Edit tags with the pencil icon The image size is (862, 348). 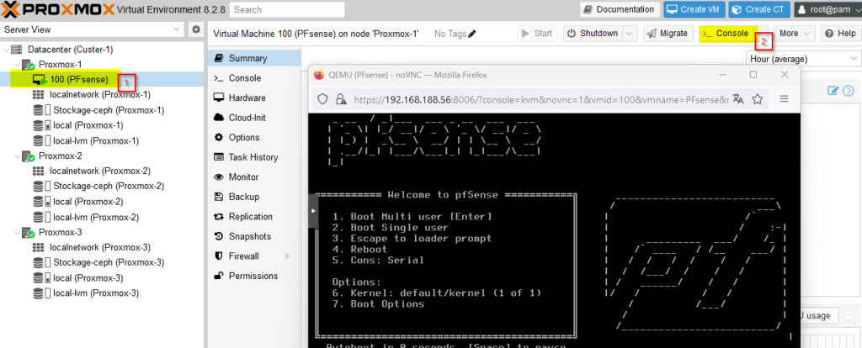pos(471,34)
